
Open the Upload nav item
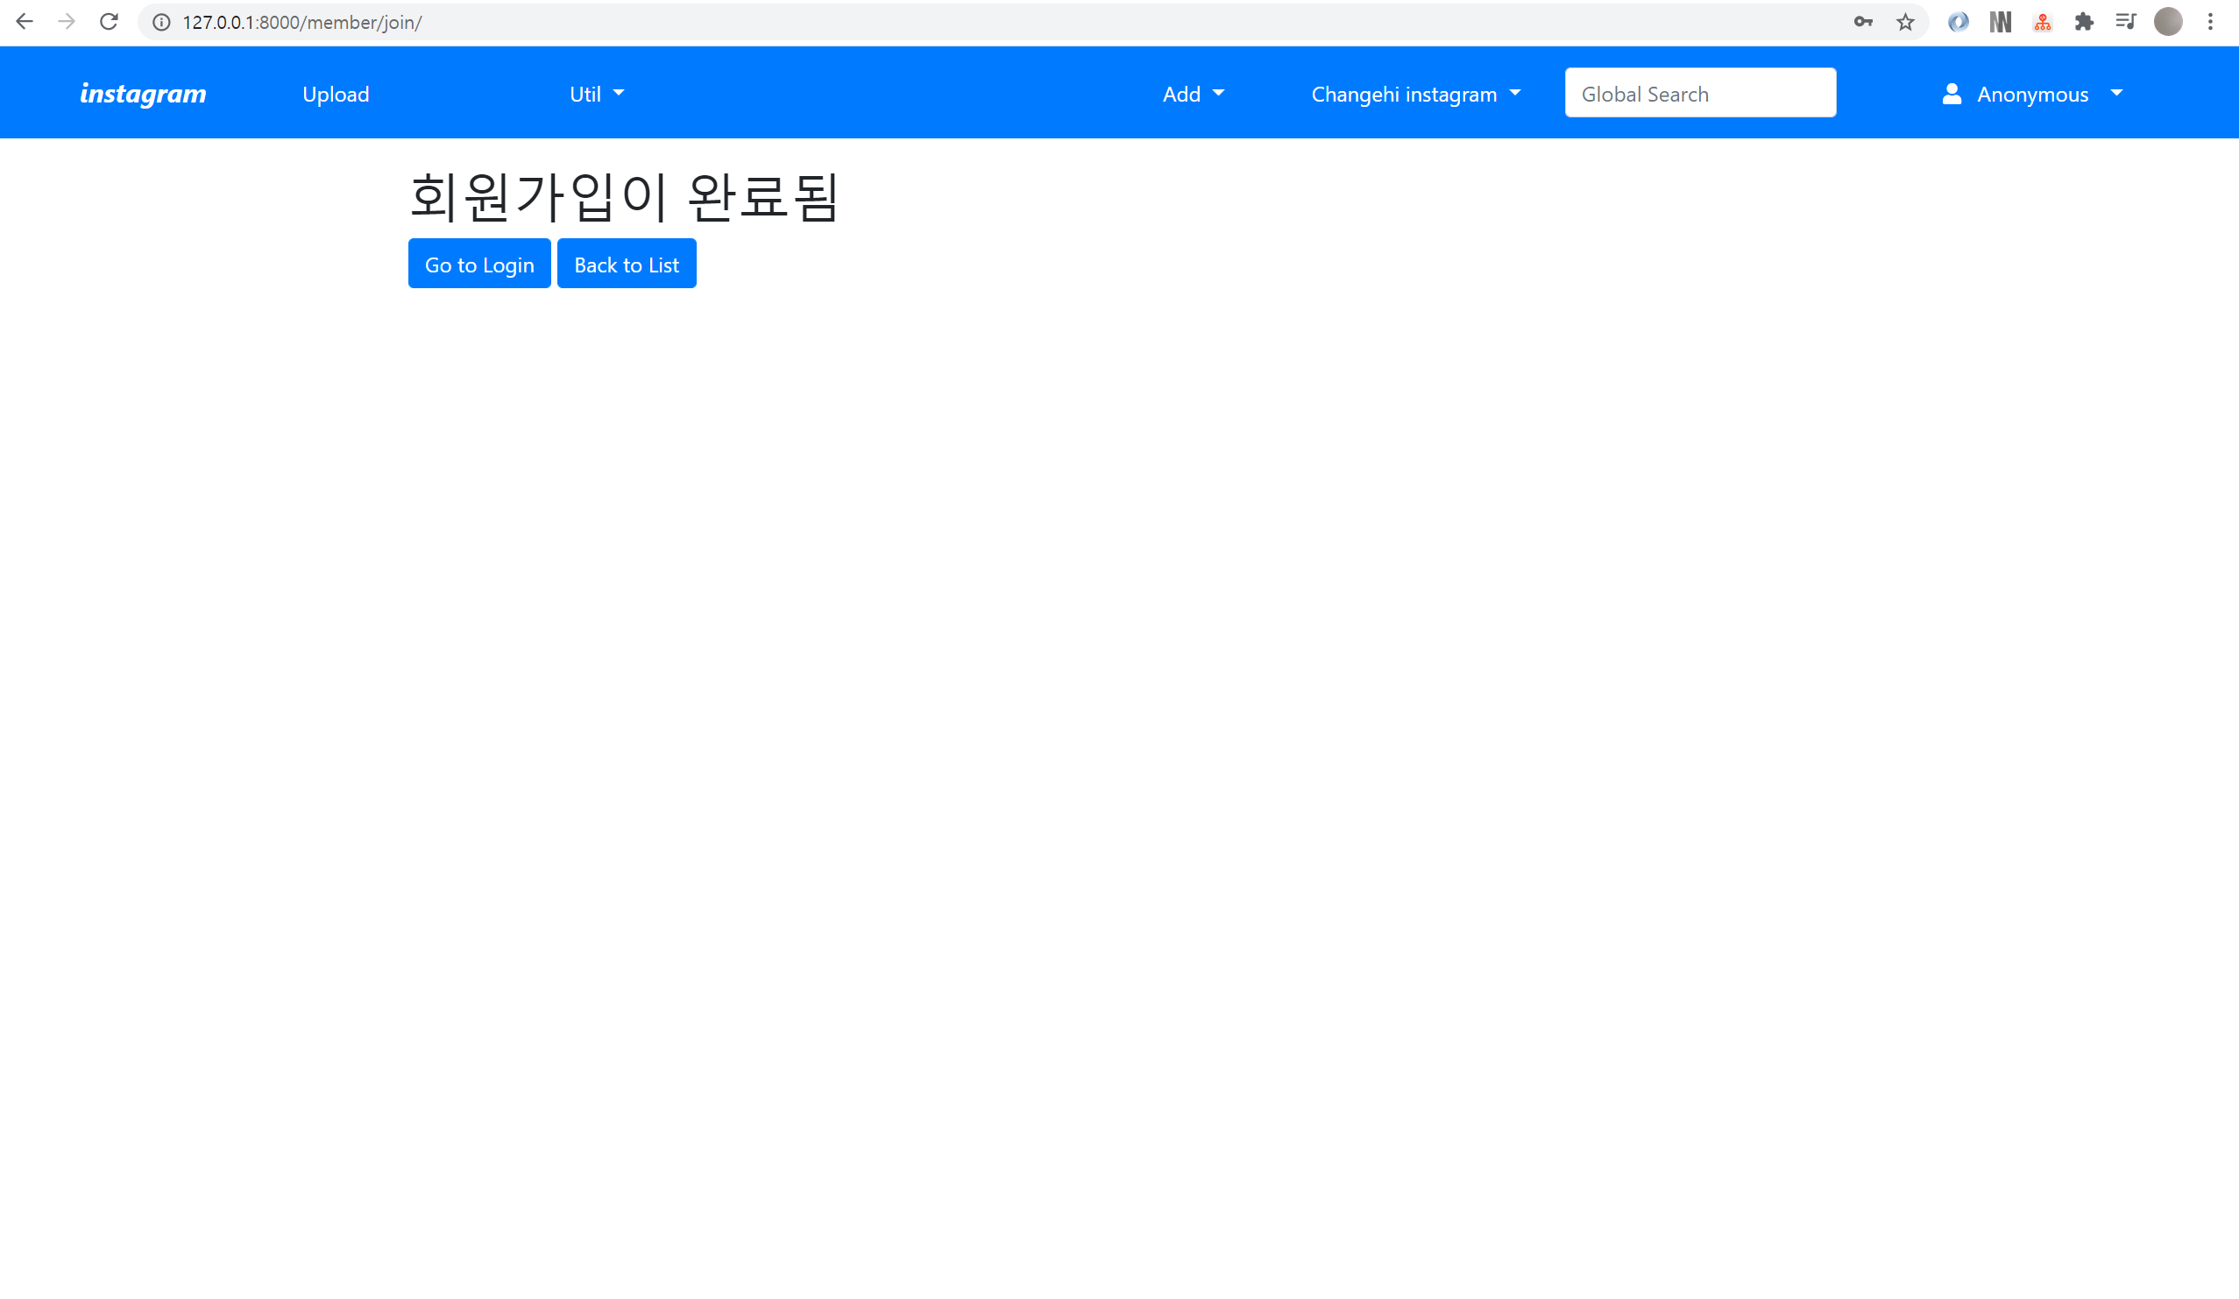point(335,94)
